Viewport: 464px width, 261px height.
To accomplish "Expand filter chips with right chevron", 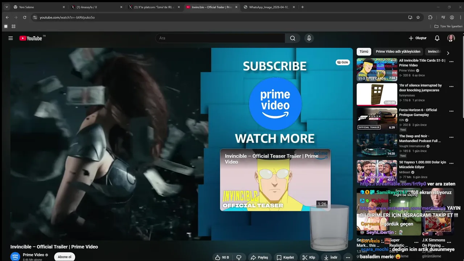I will point(448,53).
